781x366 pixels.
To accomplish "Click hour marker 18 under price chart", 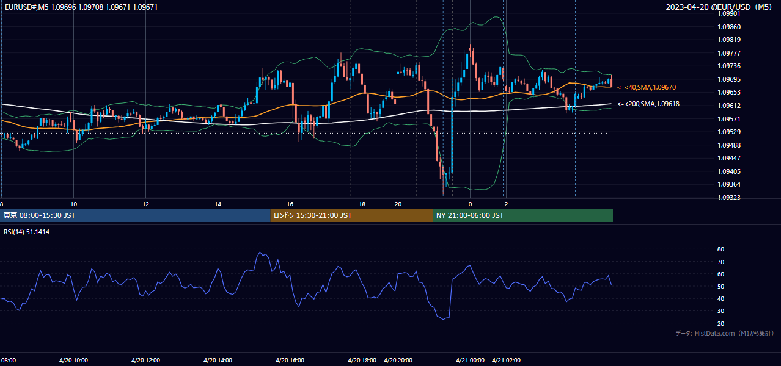I will coord(362,204).
